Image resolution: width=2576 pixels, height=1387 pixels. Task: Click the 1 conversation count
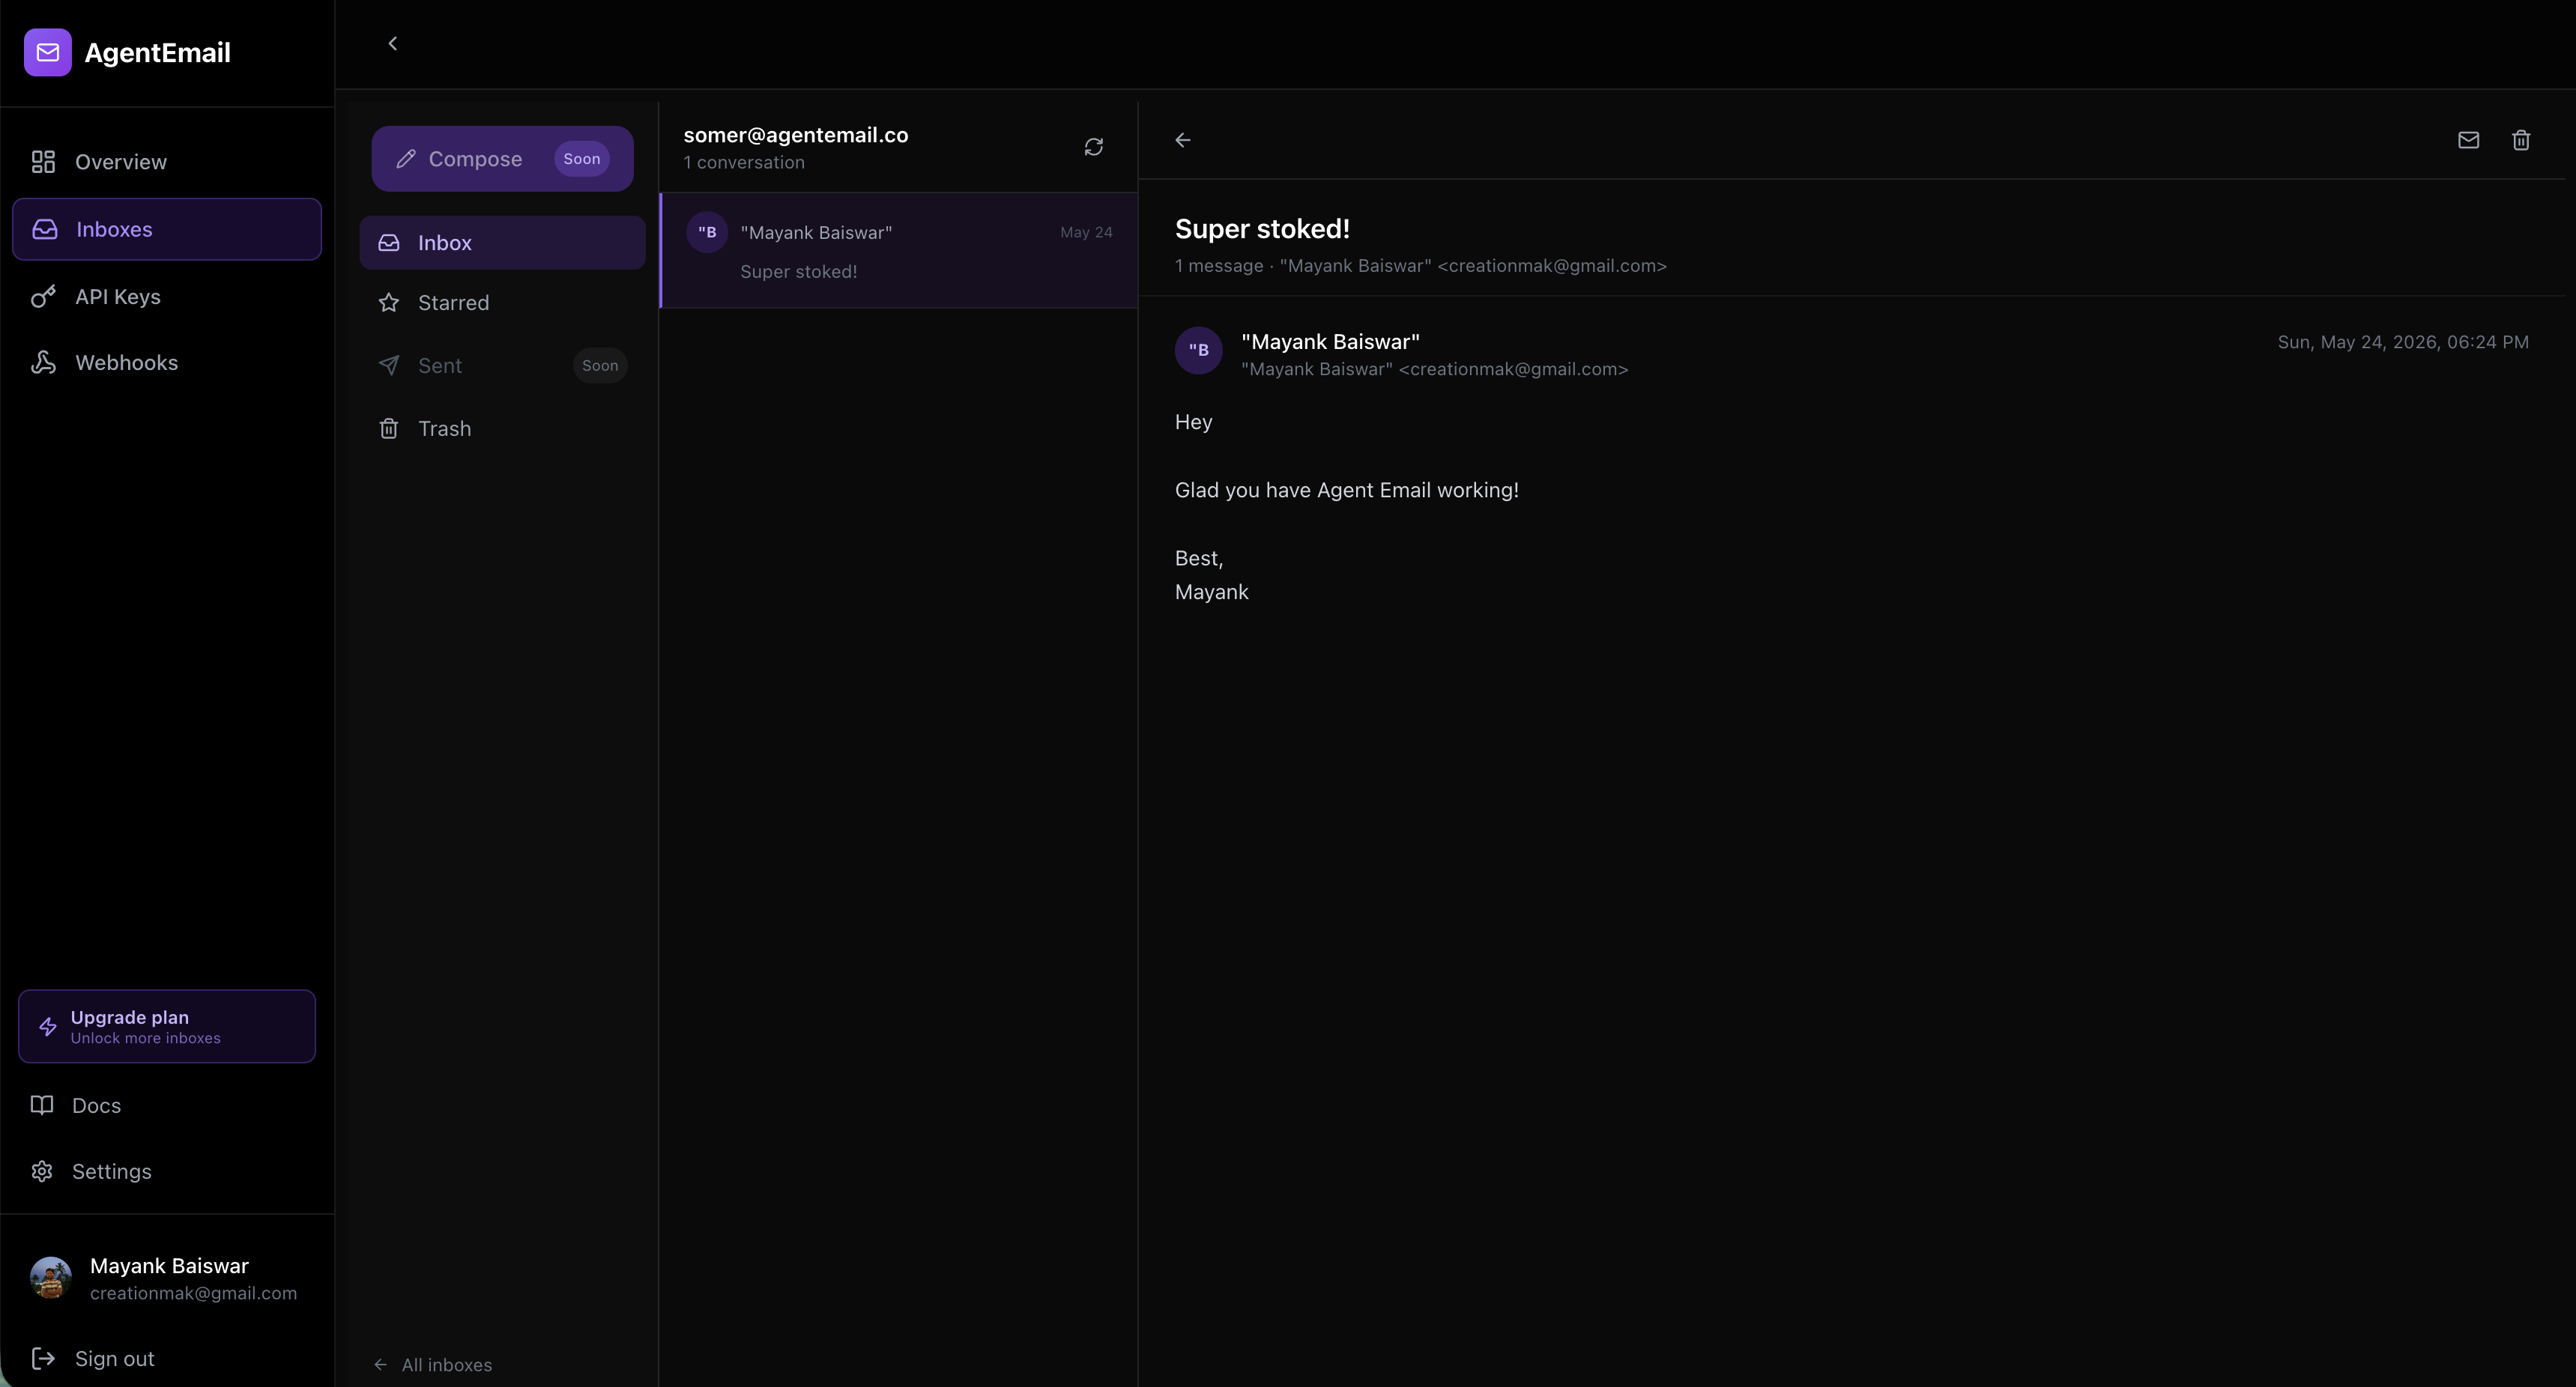click(744, 163)
